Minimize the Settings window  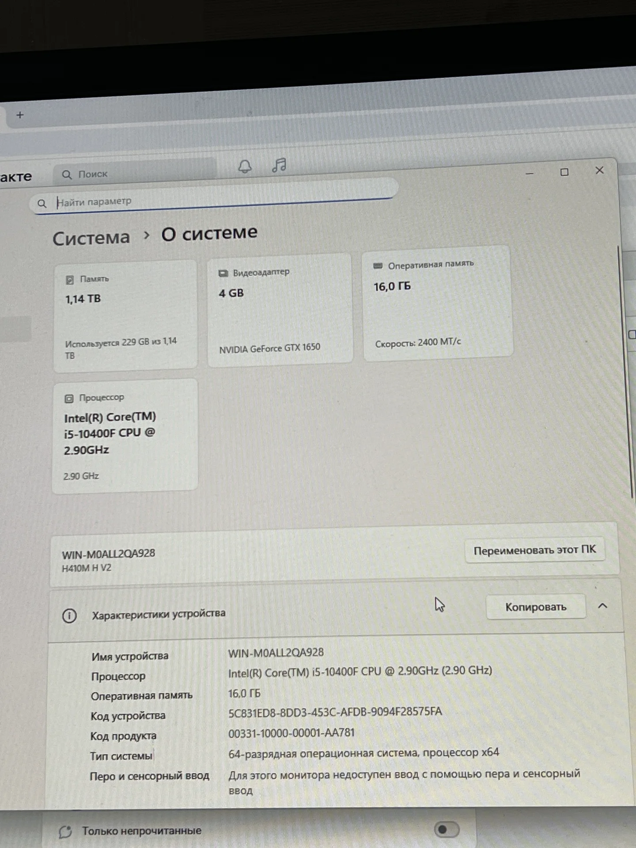click(530, 174)
